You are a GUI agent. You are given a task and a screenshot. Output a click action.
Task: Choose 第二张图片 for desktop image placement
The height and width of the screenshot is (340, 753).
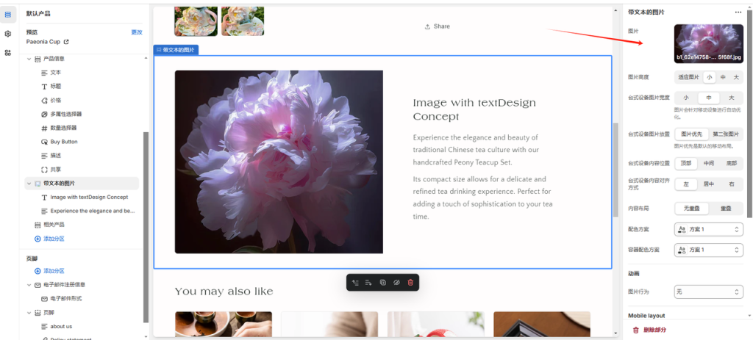click(x=726, y=134)
